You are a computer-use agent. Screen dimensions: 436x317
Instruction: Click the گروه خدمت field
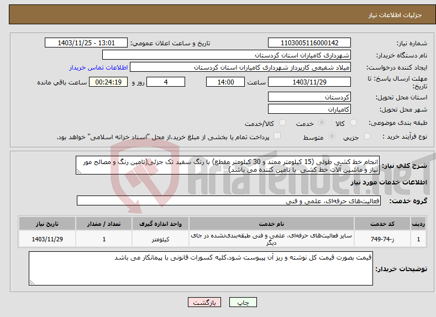(229, 200)
